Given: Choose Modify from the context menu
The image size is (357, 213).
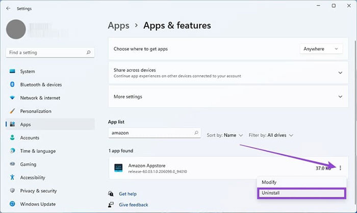Looking at the screenshot, I should [300, 182].
